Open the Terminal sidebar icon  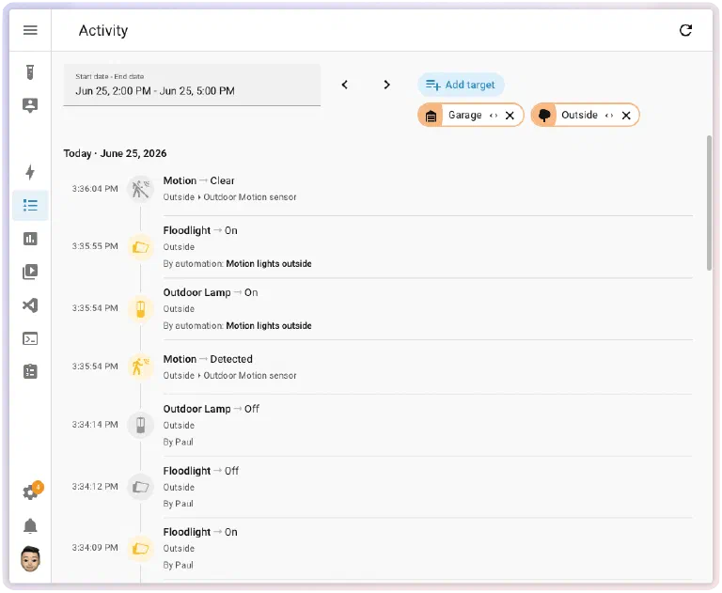point(30,339)
